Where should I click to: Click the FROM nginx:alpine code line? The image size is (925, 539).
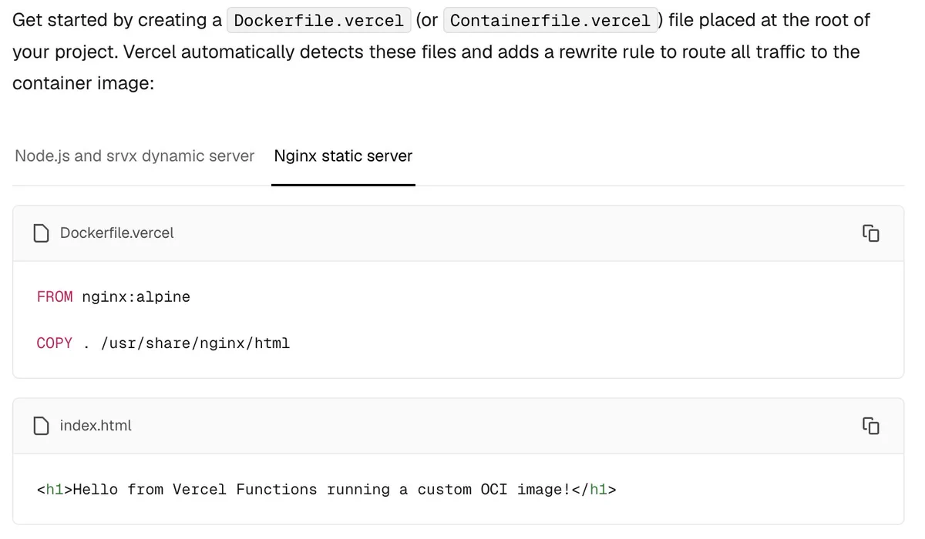[113, 297]
